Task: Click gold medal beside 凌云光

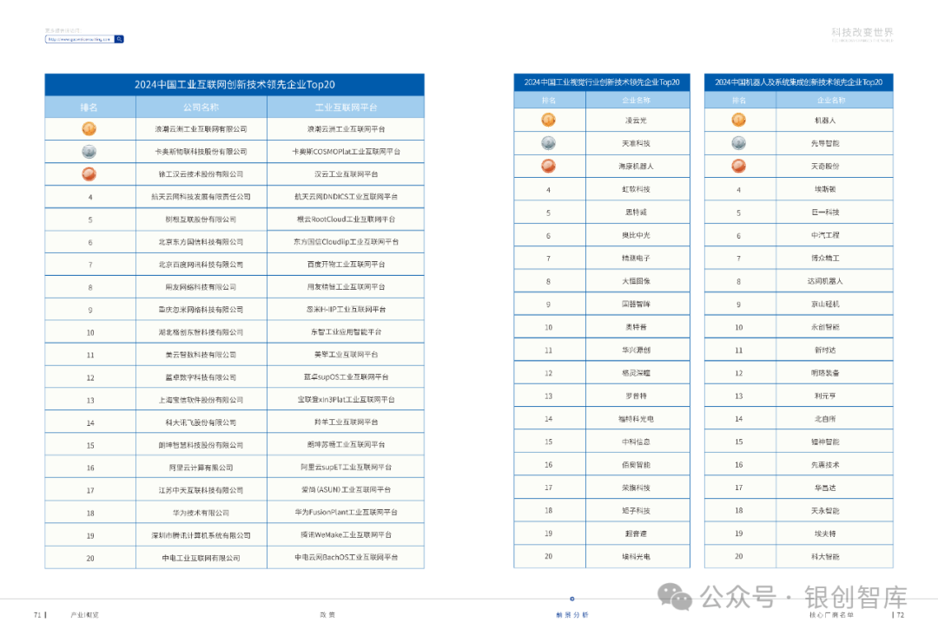Action: click(x=549, y=120)
